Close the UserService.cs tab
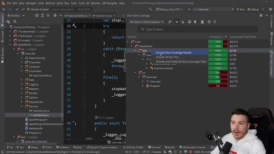This screenshot has height=154, width=274. 114,15
